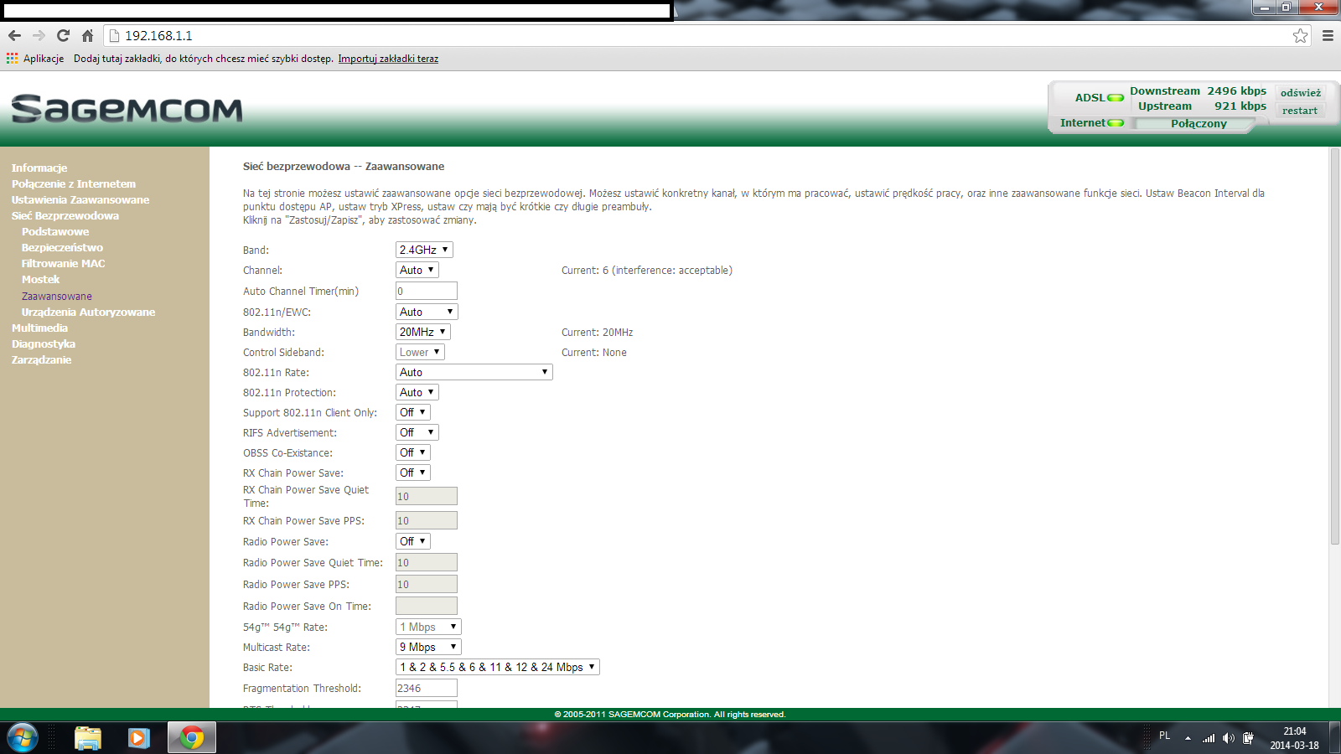
Task: Click the odśwież refresh button
Action: tap(1300, 93)
